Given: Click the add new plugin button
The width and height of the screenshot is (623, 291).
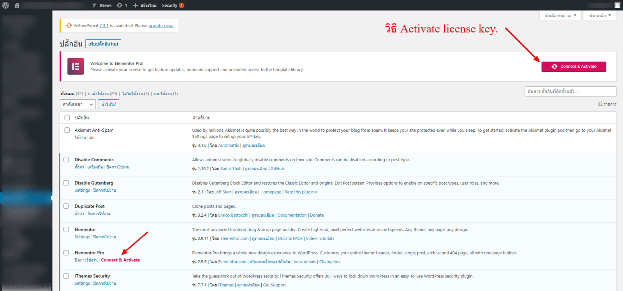Looking at the screenshot, I should click(103, 44).
